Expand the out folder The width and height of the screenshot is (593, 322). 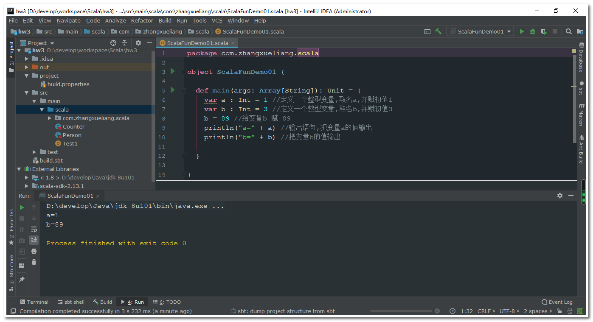tap(27, 67)
